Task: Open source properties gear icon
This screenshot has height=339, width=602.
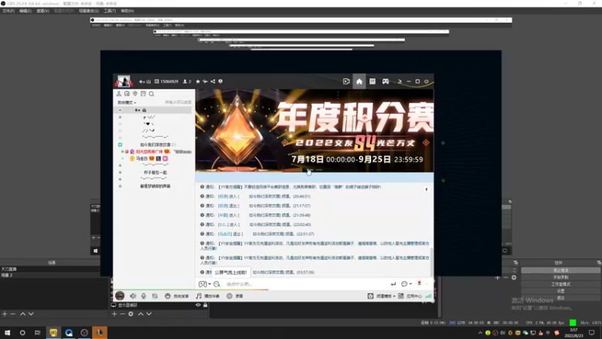Action: [131, 314]
